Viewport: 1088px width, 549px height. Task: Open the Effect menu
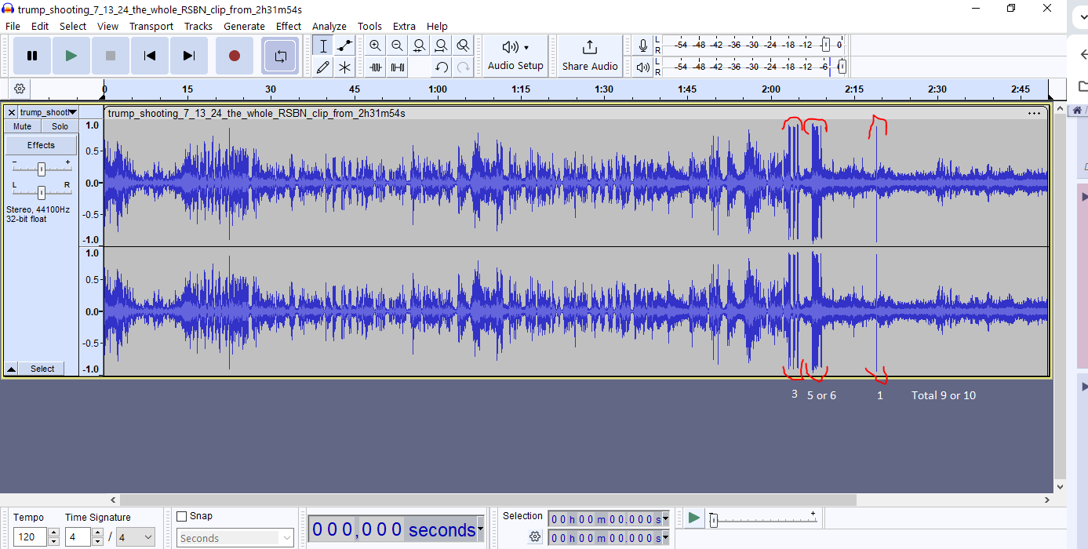pyautogui.click(x=289, y=26)
